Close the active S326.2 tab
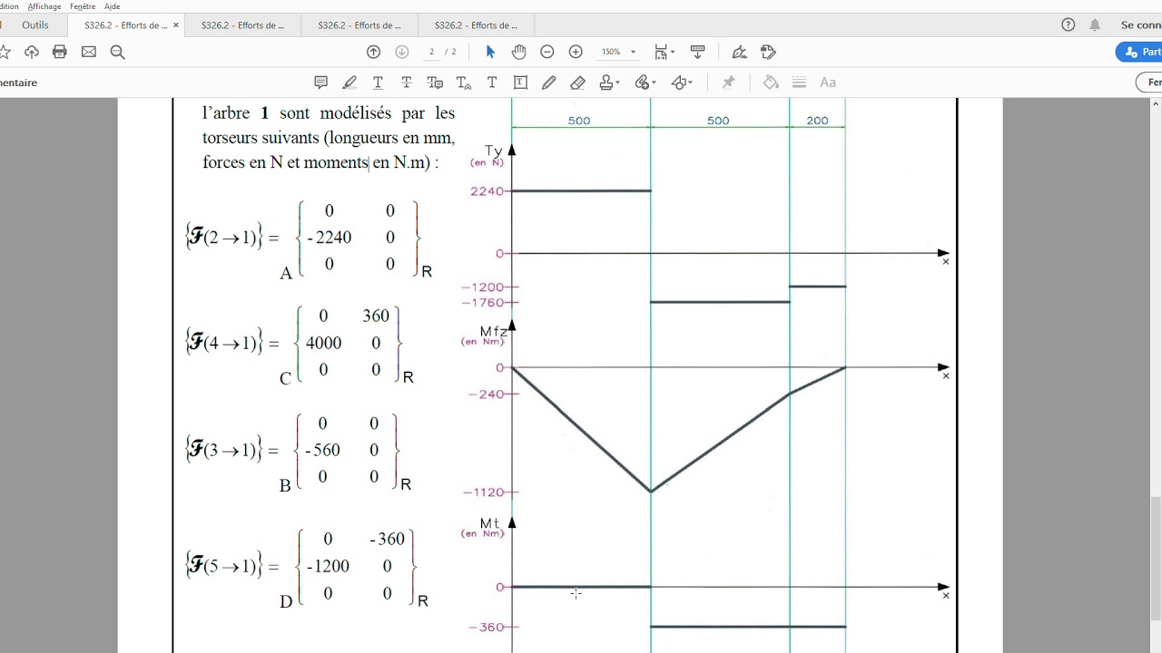This screenshot has height=653, width=1162. click(176, 25)
